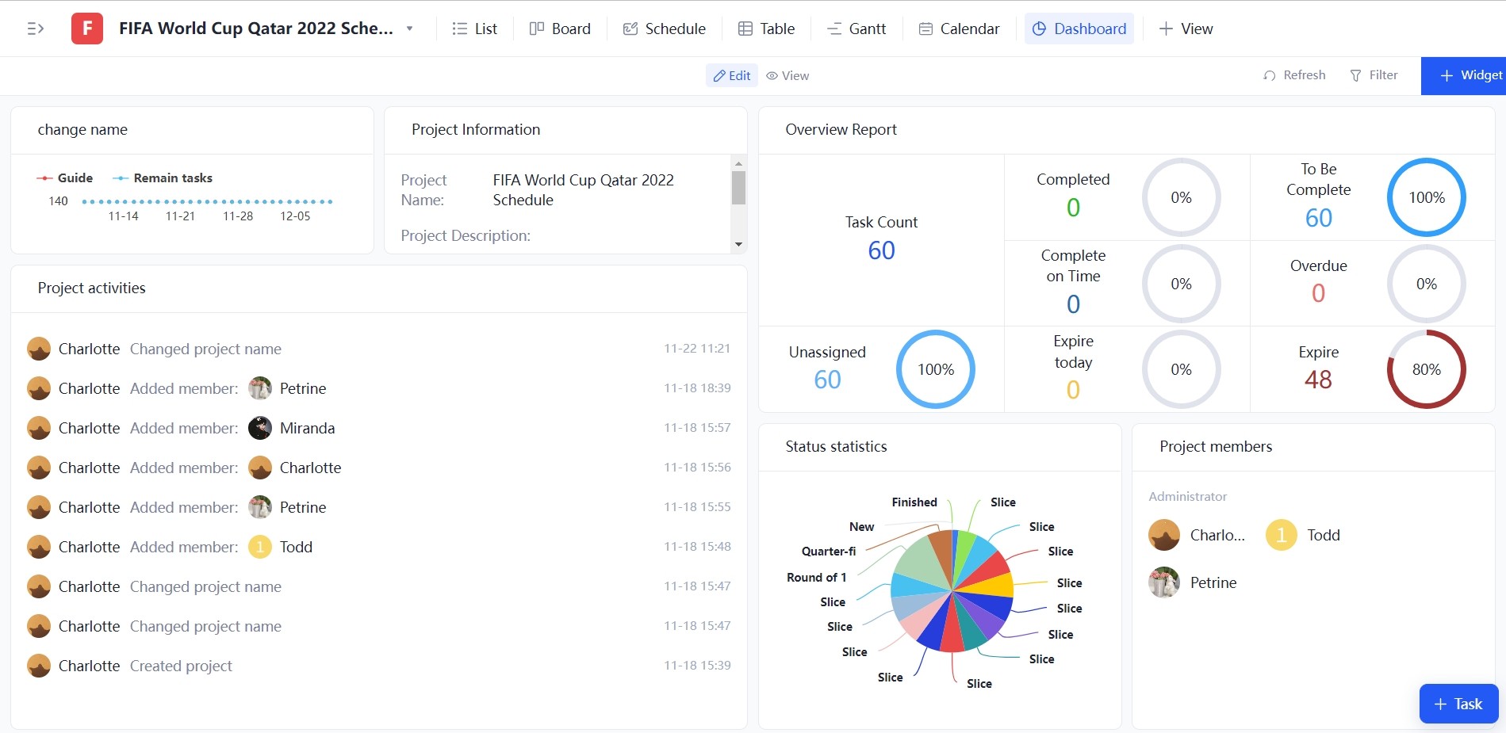1506x733 pixels.
Task: Select the Table view icon
Action: click(x=746, y=28)
